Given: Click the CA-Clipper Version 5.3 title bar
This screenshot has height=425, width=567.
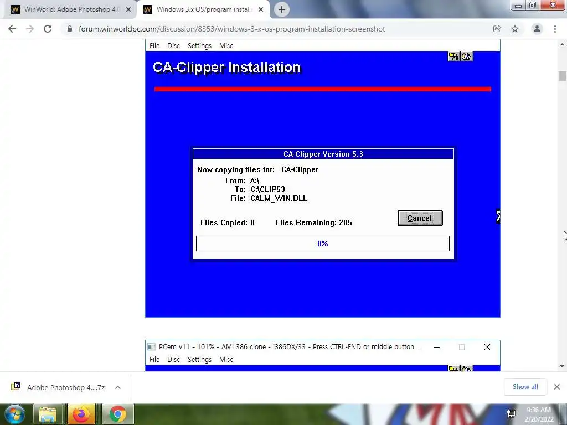Looking at the screenshot, I should (x=323, y=154).
